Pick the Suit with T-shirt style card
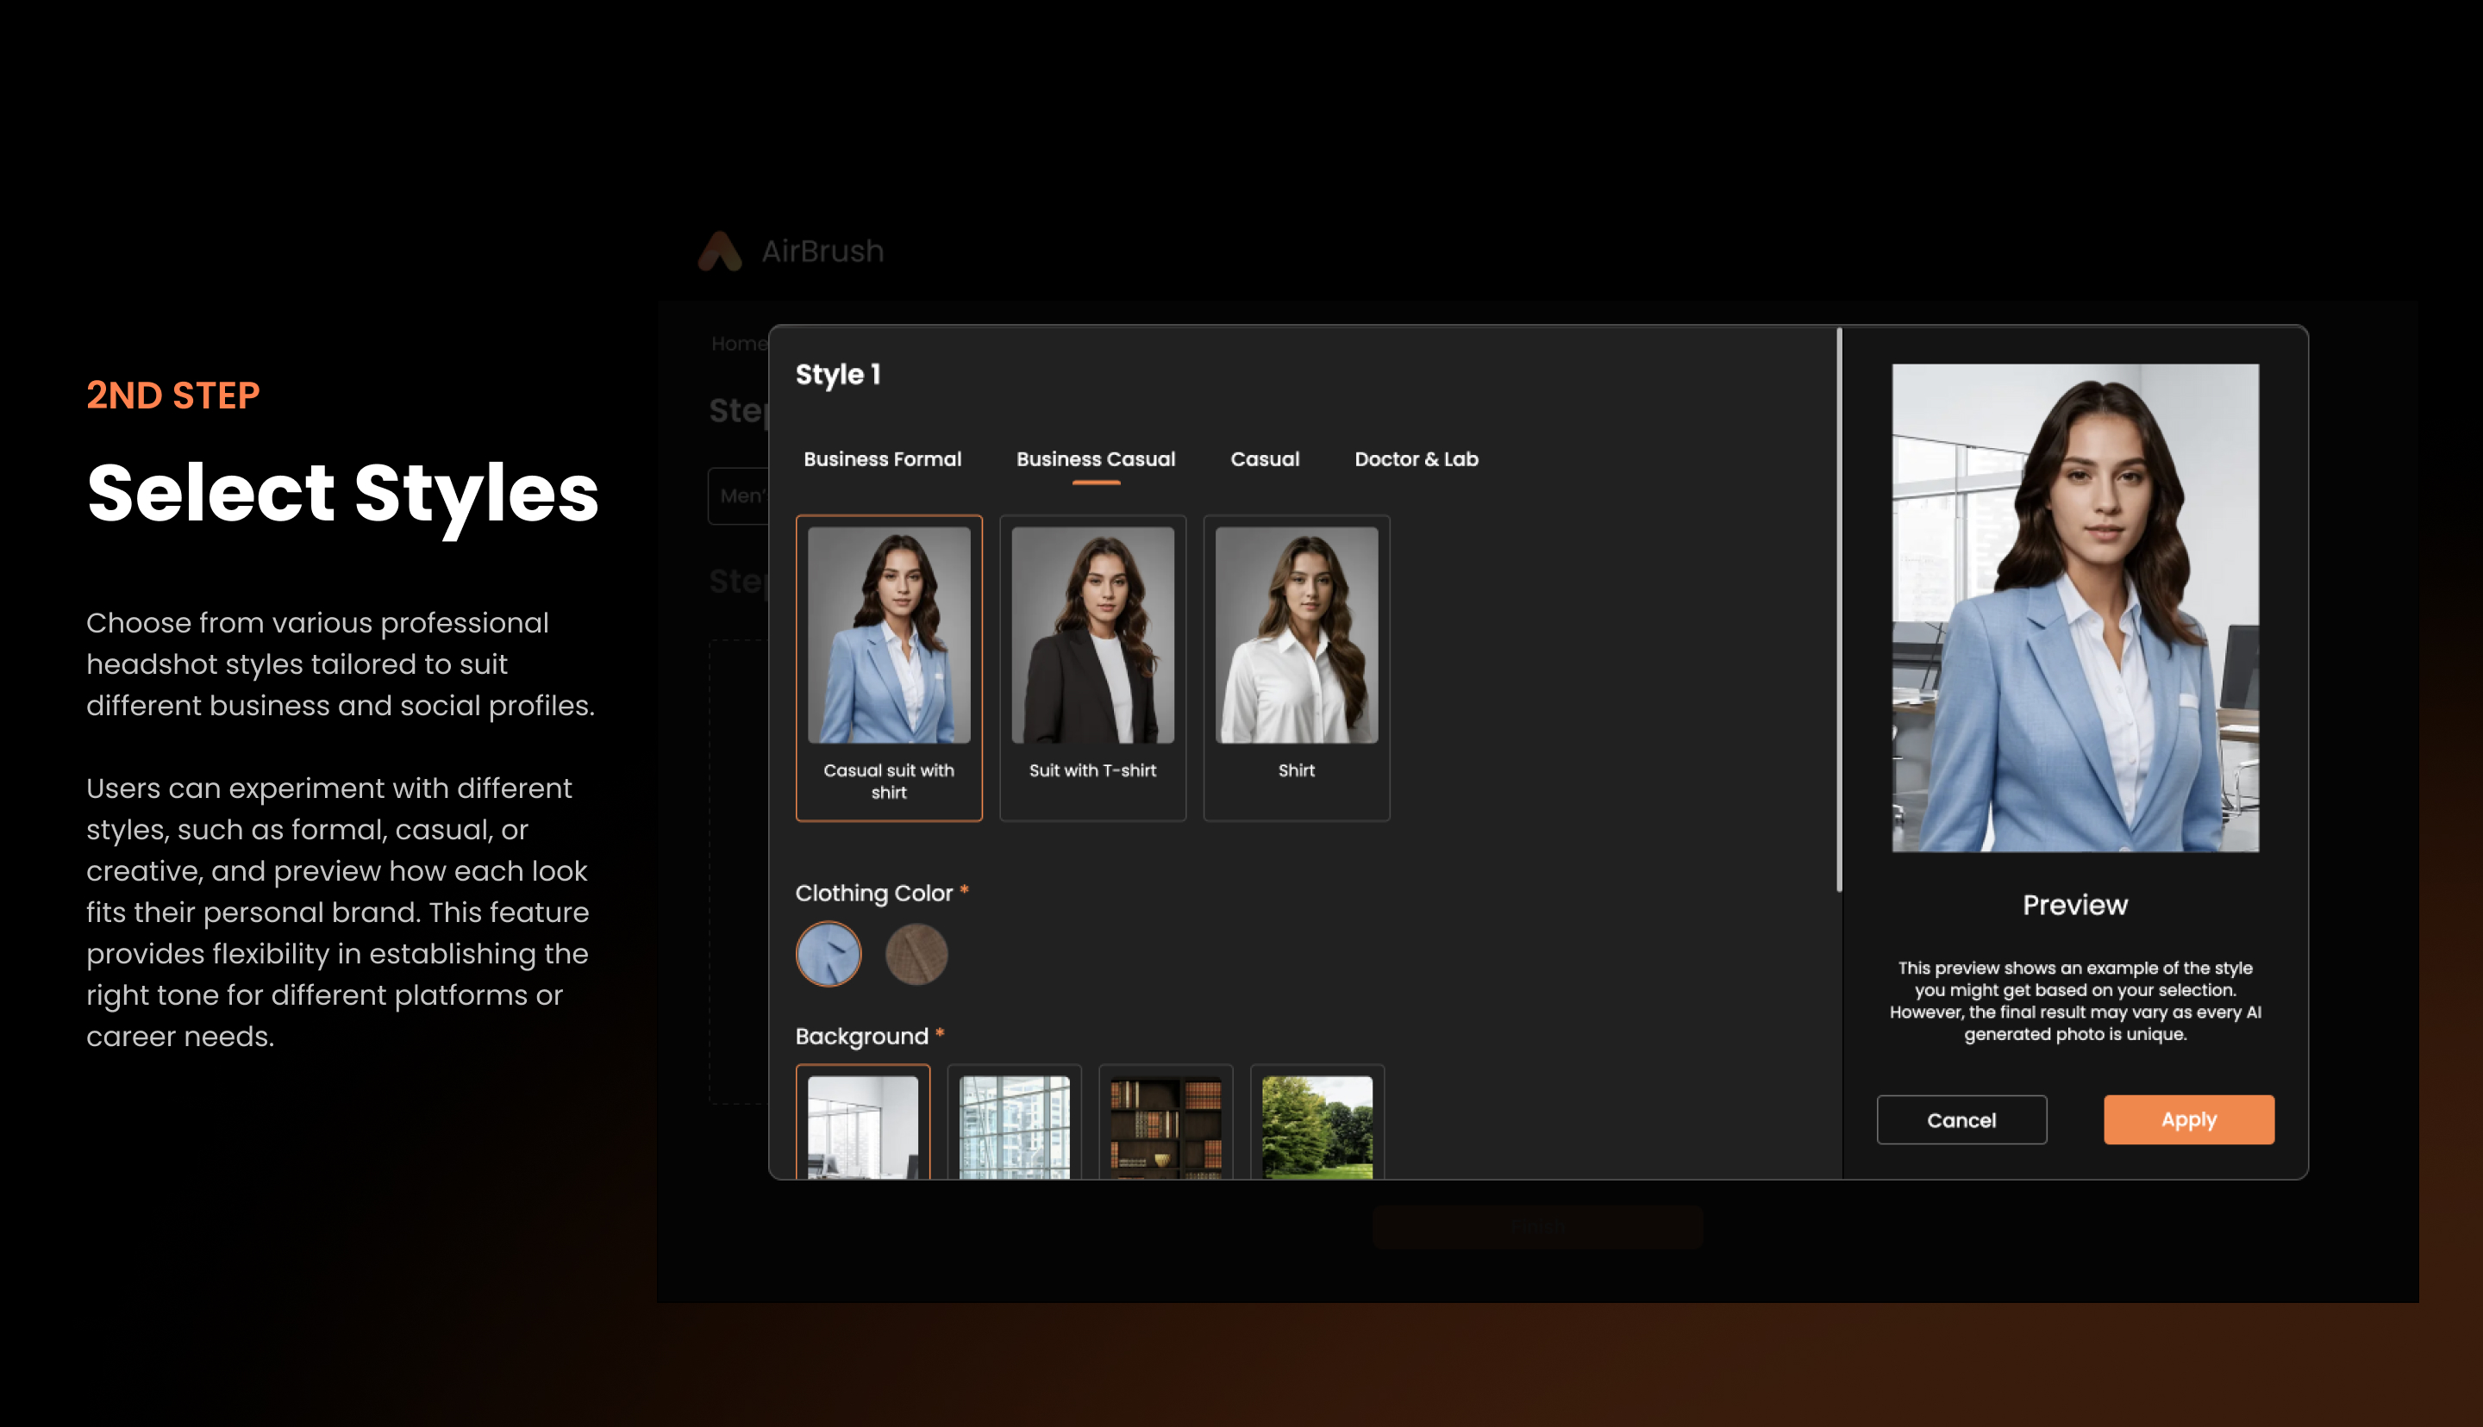The height and width of the screenshot is (1427, 2483). 1093,668
